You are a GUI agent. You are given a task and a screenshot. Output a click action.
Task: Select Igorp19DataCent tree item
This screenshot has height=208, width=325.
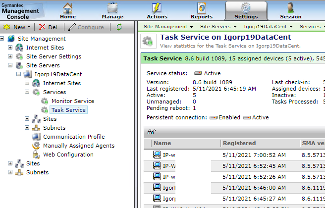pos(58,74)
